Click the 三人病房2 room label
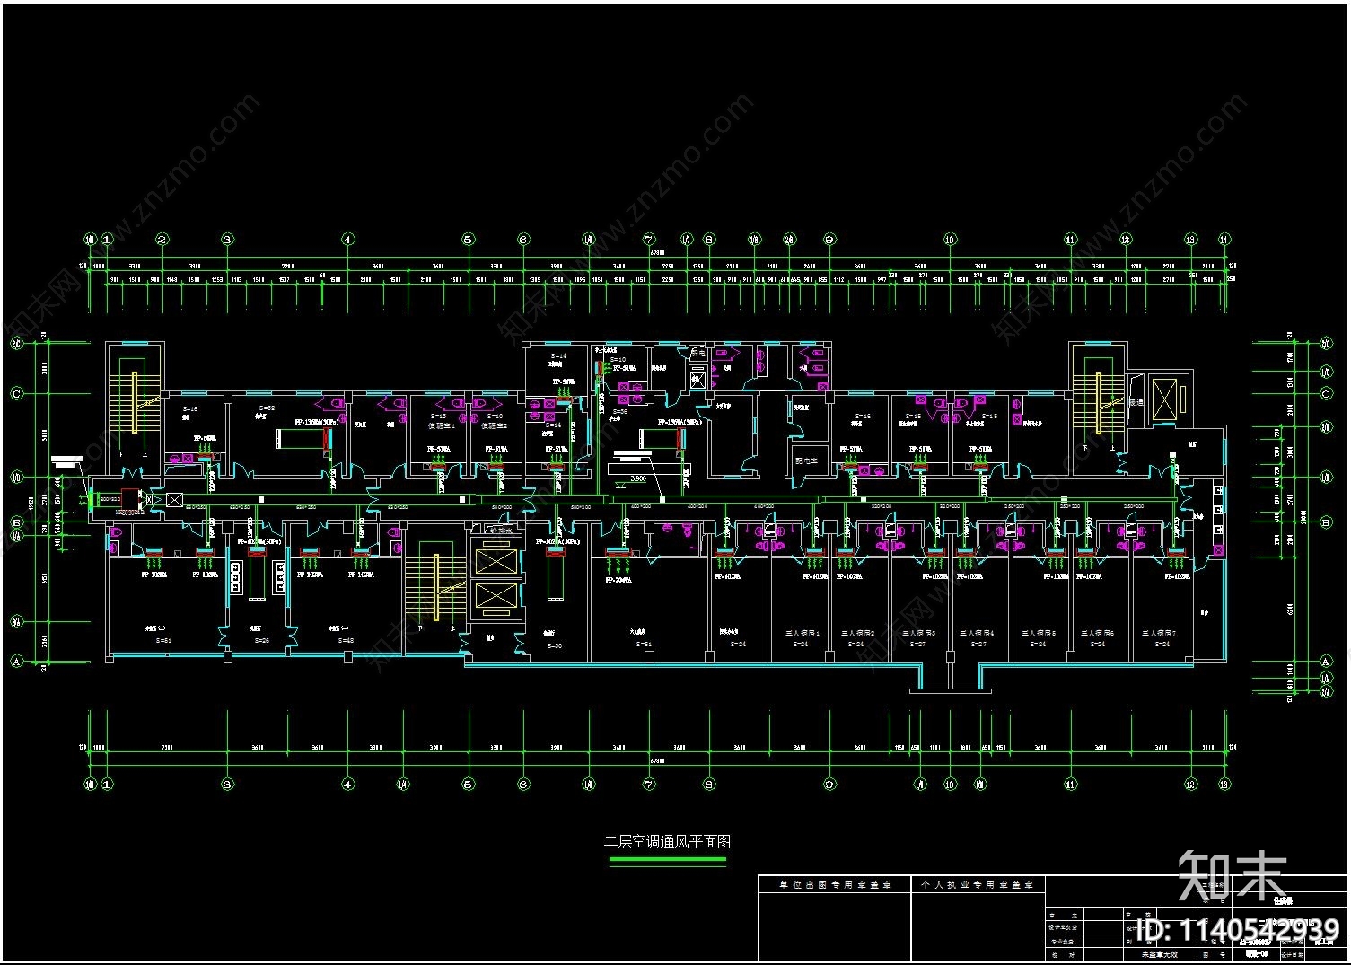 [857, 634]
